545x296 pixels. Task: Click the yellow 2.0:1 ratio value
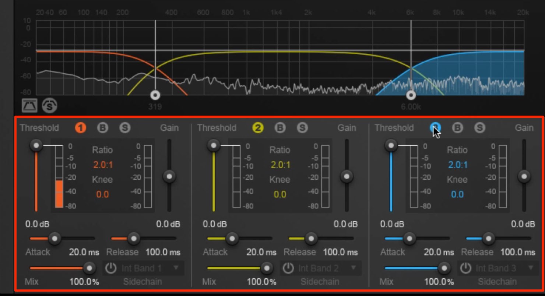click(280, 165)
